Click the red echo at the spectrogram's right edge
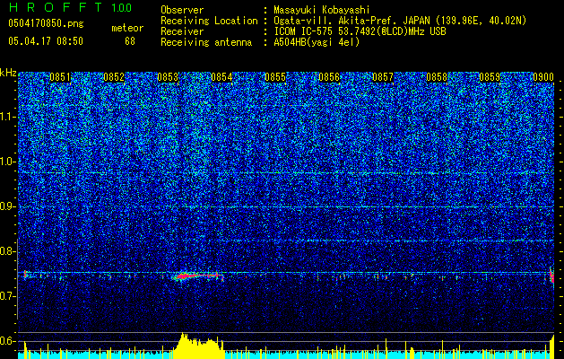This screenshot has height=359, width=564. click(552, 276)
